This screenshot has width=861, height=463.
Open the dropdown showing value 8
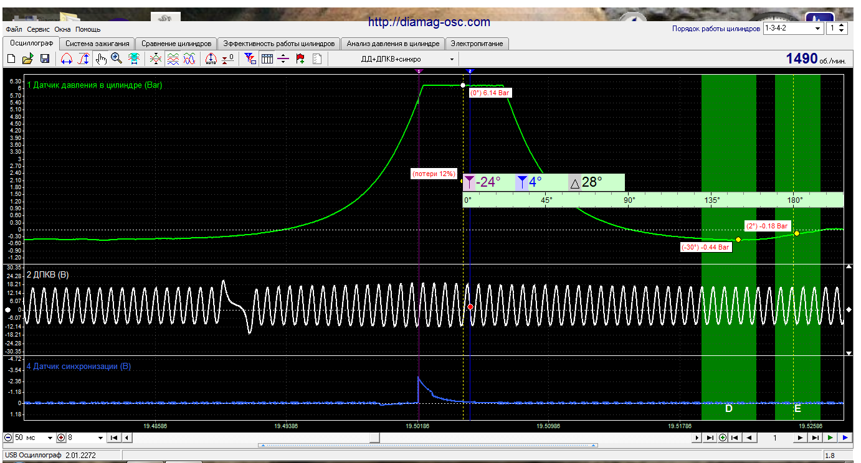tap(86, 437)
